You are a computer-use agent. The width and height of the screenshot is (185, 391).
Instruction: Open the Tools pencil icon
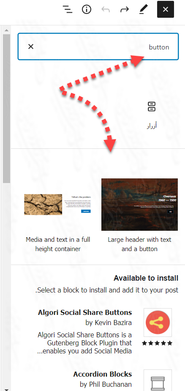point(143,9)
